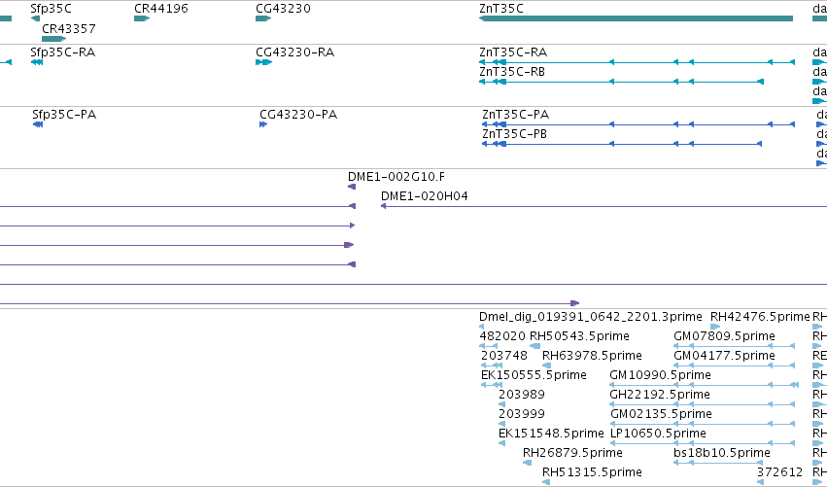The image size is (827, 487).
Task: Select bs18b10.5prime EST label
Action: coord(721,453)
